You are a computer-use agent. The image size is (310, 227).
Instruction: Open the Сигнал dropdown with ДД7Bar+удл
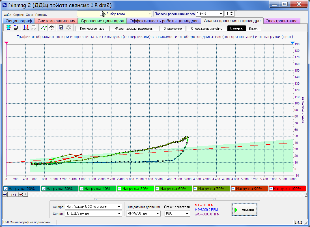pos(93,213)
